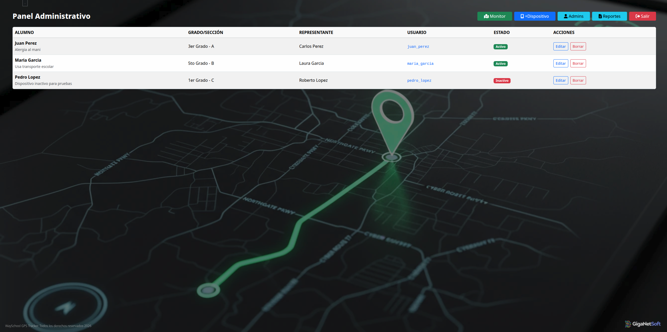This screenshot has height=332, width=667.
Task: Click the ALUMNO column header
Action: pos(24,32)
